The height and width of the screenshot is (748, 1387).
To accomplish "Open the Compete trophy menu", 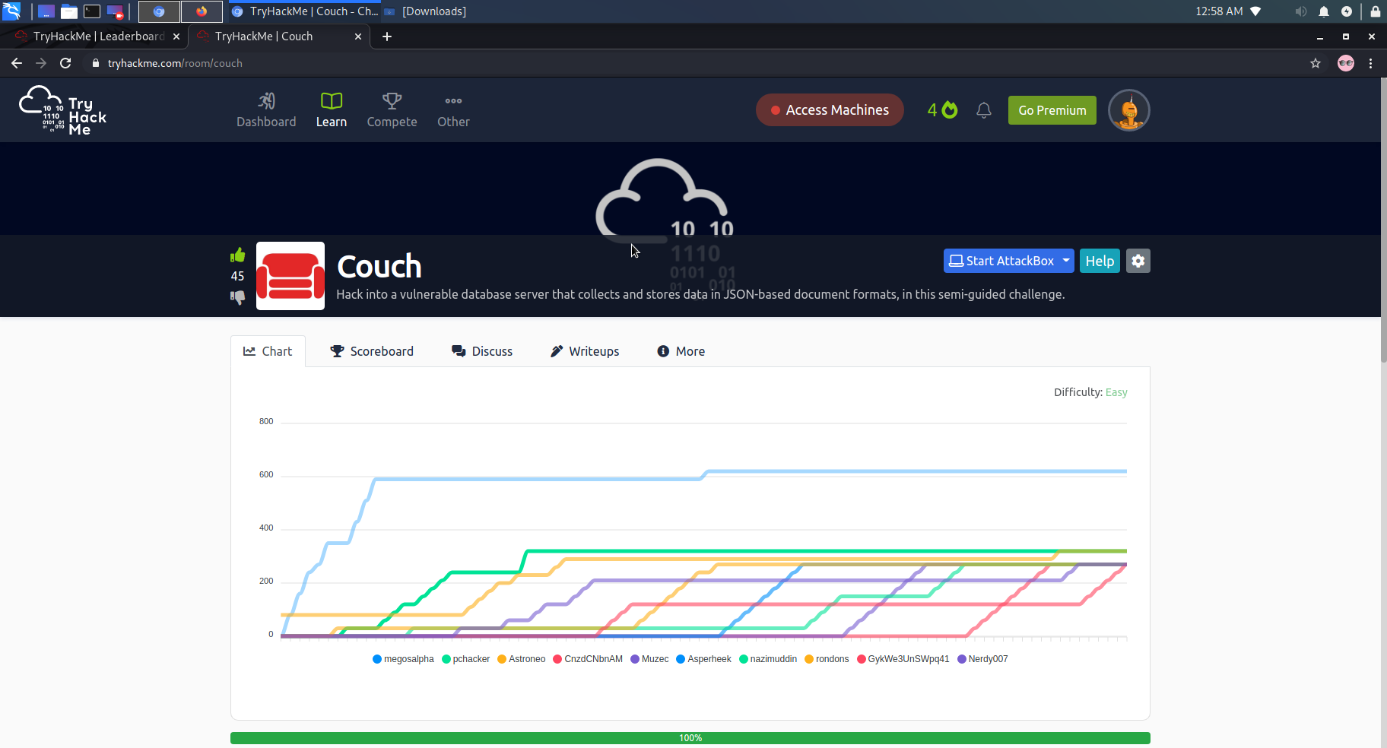I will click(392, 110).
